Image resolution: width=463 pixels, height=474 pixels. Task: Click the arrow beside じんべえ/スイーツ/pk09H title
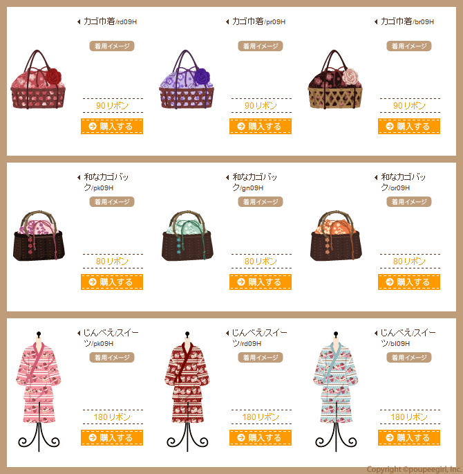pos(79,333)
